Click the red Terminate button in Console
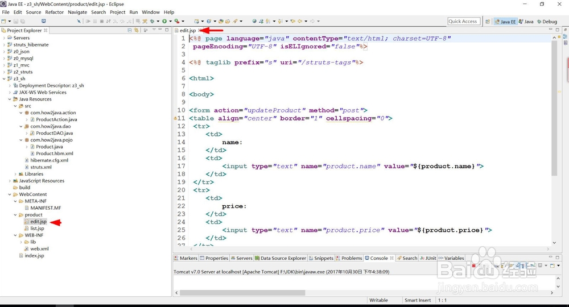Screen dimensions: 569x307 pos(473,265)
